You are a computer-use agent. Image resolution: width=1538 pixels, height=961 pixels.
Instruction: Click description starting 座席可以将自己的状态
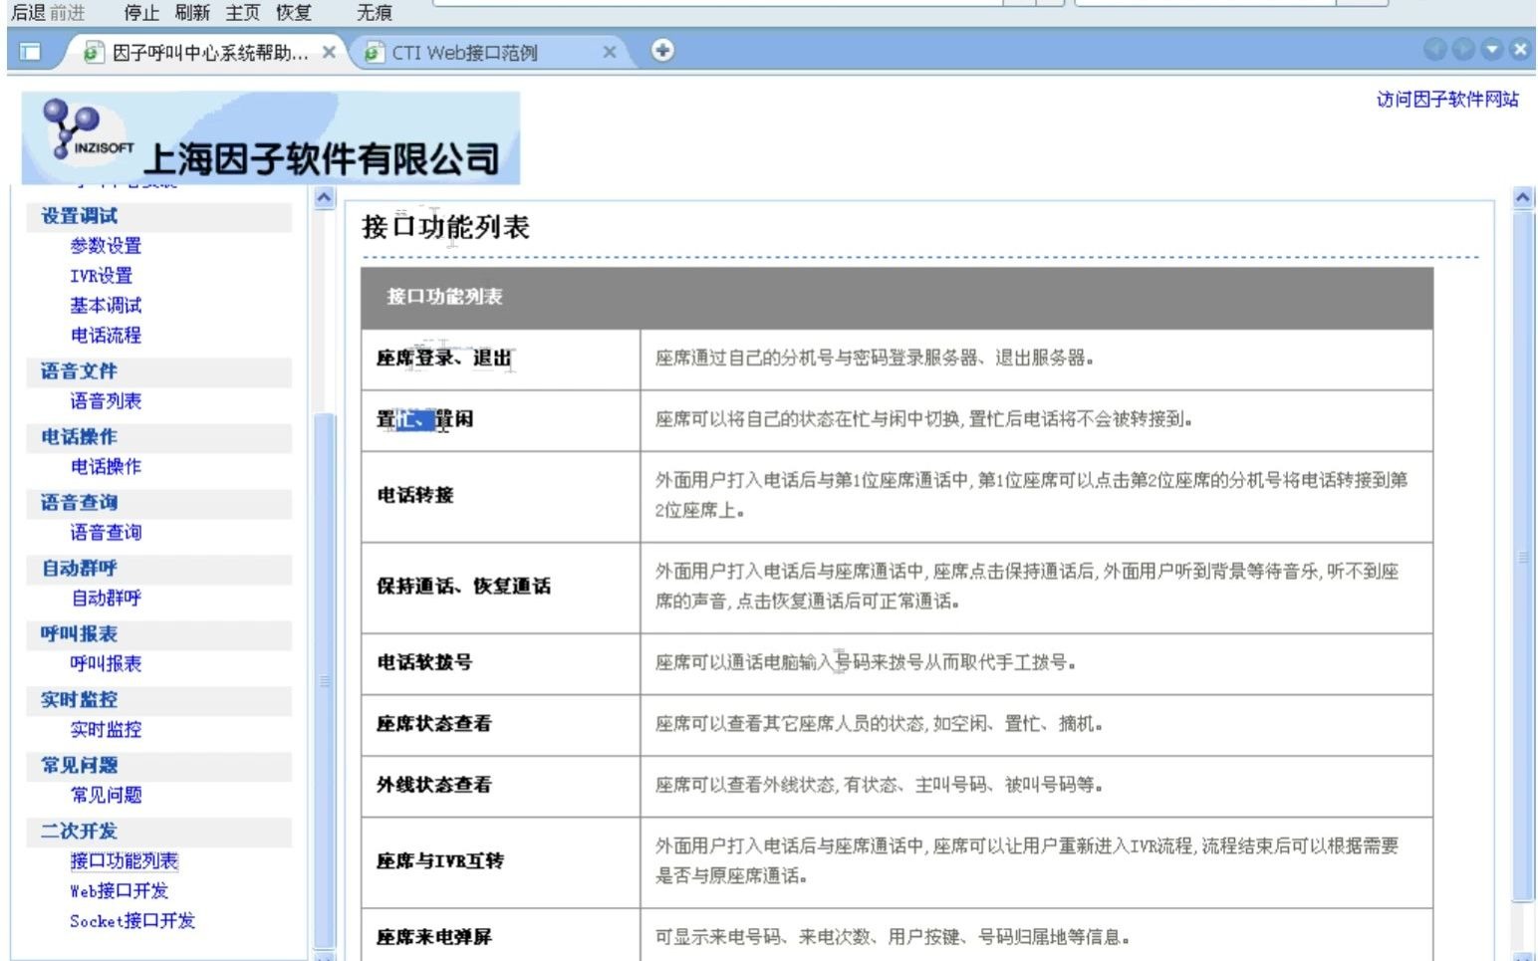(923, 420)
